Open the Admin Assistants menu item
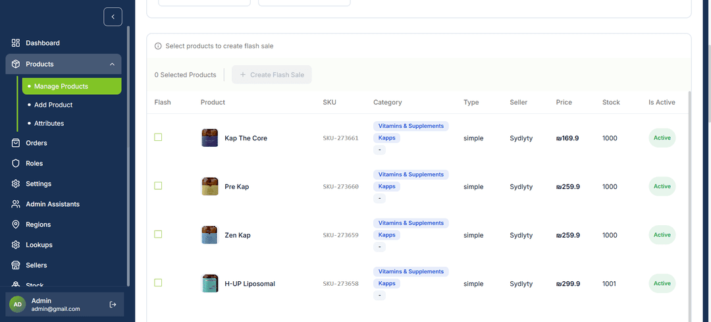Viewport: 711px width, 322px height. tap(63, 204)
